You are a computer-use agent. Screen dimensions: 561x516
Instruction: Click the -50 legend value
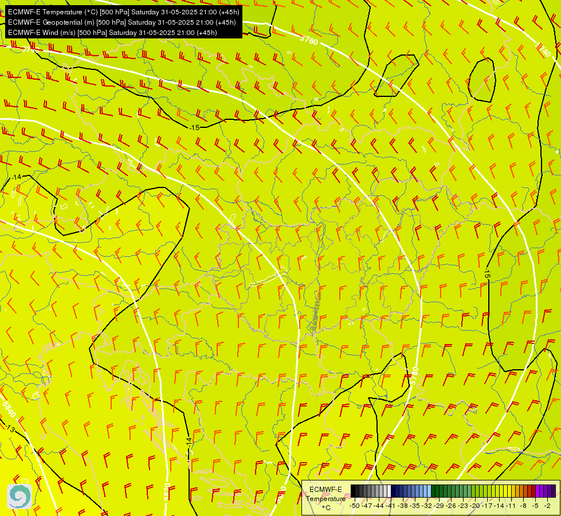(355, 506)
